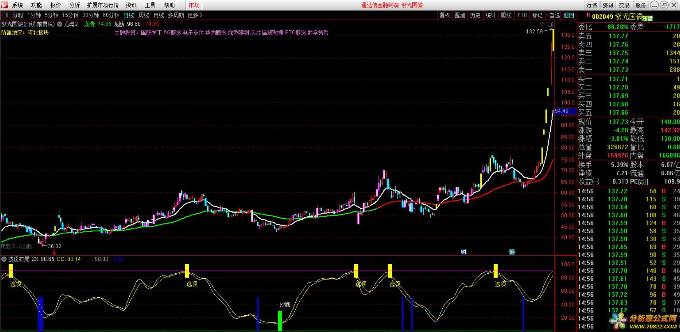Click the 财 marker on the chart
Image resolution: width=680 pixels, height=332 pixels.
click(x=464, y=252)
